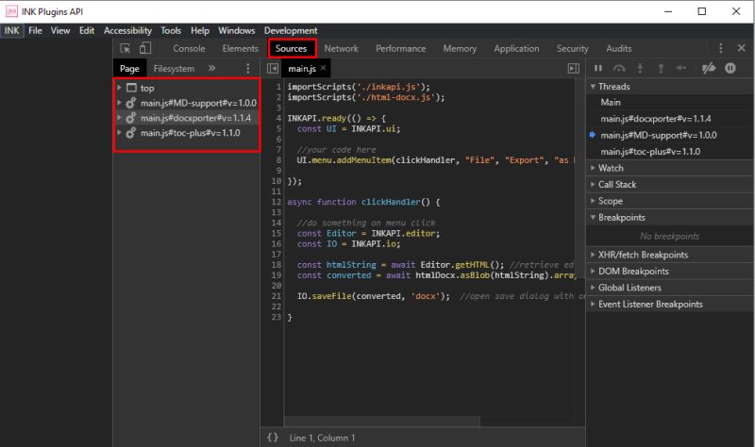Toggle pause on exceptions
Image resolution: width=755 pixels, height=447 pixels.
[x=730, y=68]
